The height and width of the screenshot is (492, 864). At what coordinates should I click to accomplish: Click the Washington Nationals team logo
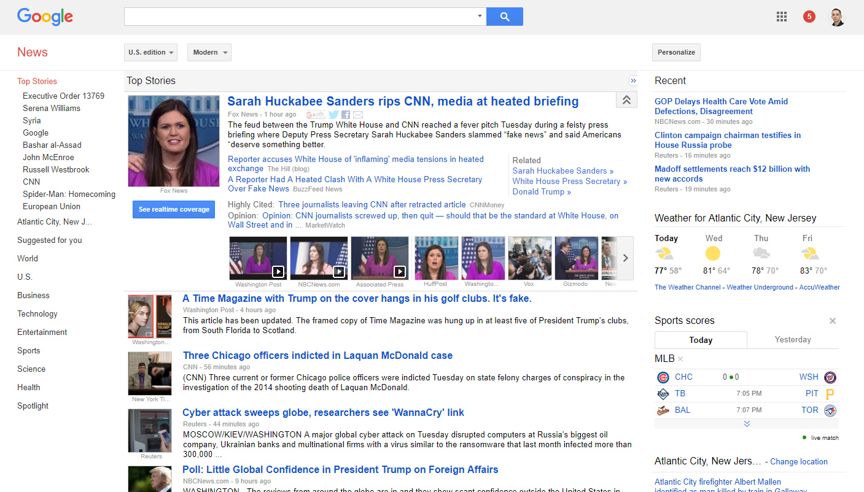(830, 377)
